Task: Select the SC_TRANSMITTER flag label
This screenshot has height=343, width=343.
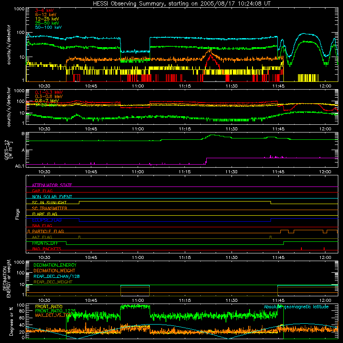Action: [50, 208]
